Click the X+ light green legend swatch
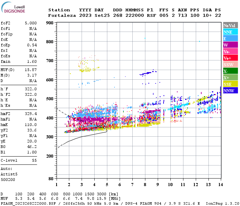Image resolution: width=240 pixels, height=206 pixels. 230,78
